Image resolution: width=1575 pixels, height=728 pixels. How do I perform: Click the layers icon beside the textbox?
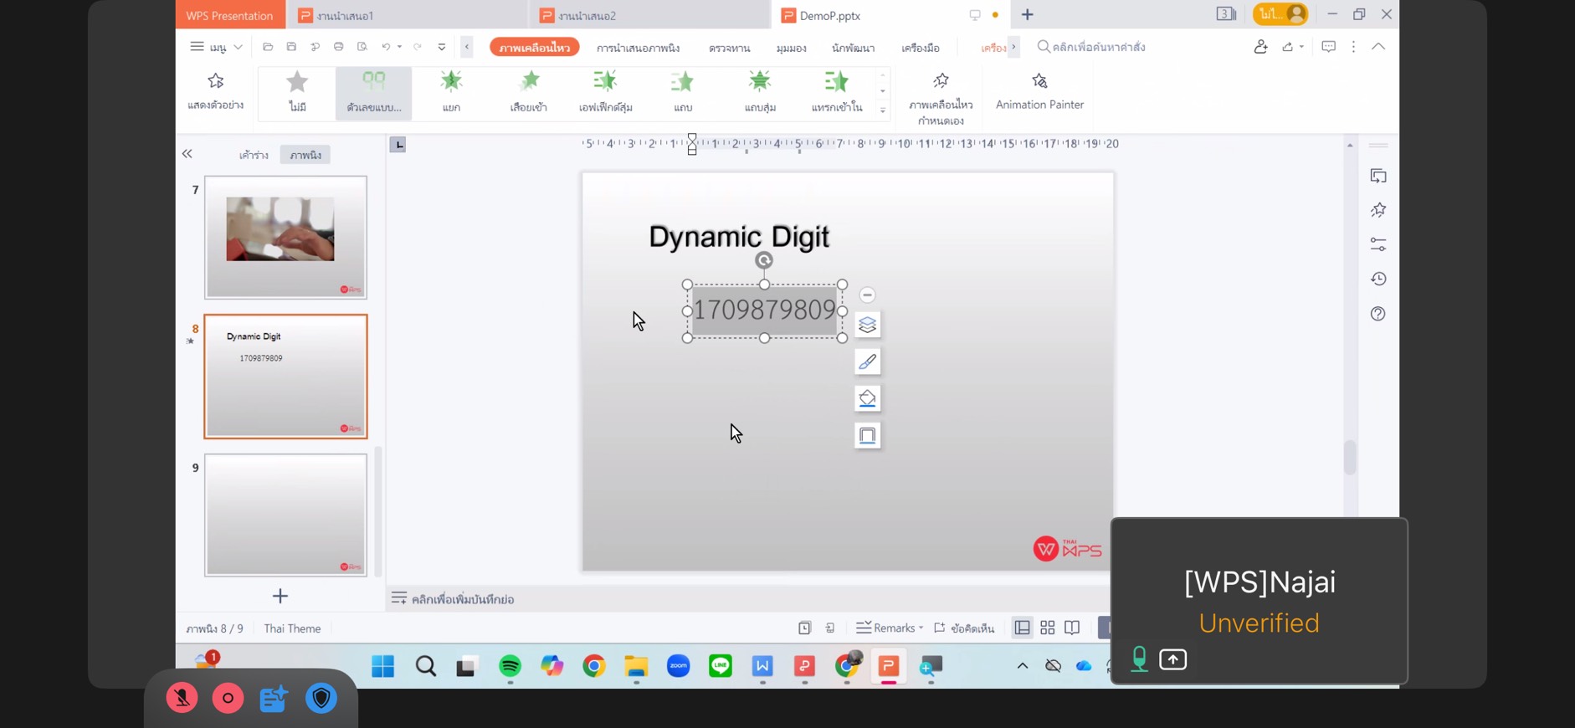[x=867, y=325]
